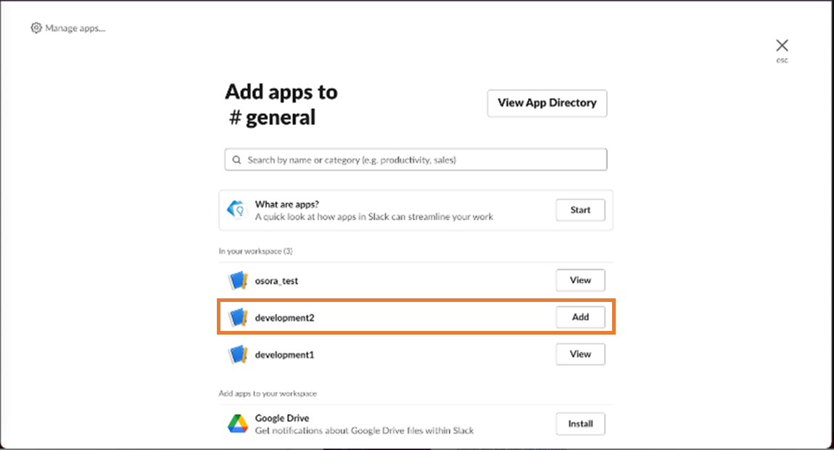Install the Google Drive app

580,424
